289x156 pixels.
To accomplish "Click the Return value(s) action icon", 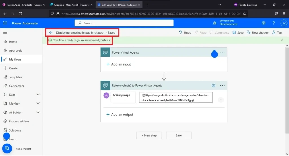I will point(106,85).
